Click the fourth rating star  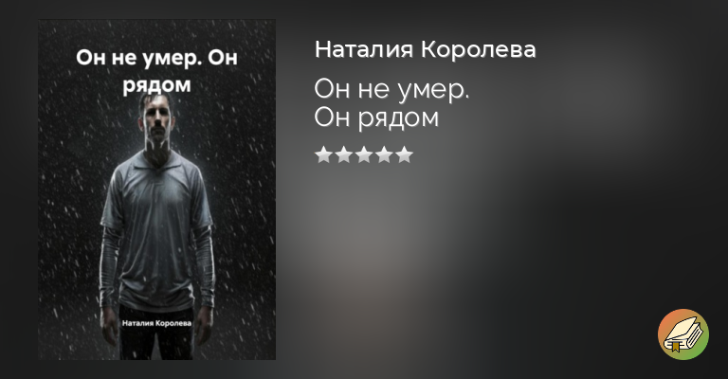pyautogui.click(x=384, y=155)
